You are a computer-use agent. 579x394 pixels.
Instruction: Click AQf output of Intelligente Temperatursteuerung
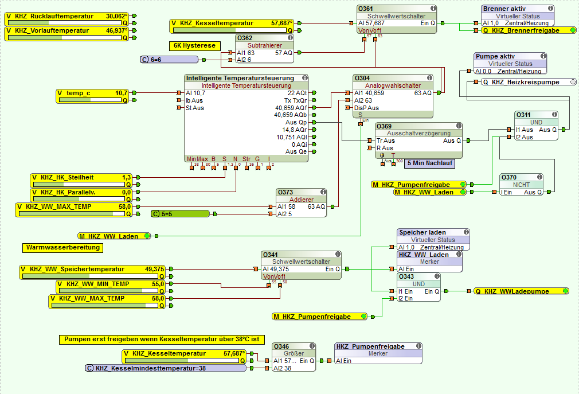pos(314,108)
